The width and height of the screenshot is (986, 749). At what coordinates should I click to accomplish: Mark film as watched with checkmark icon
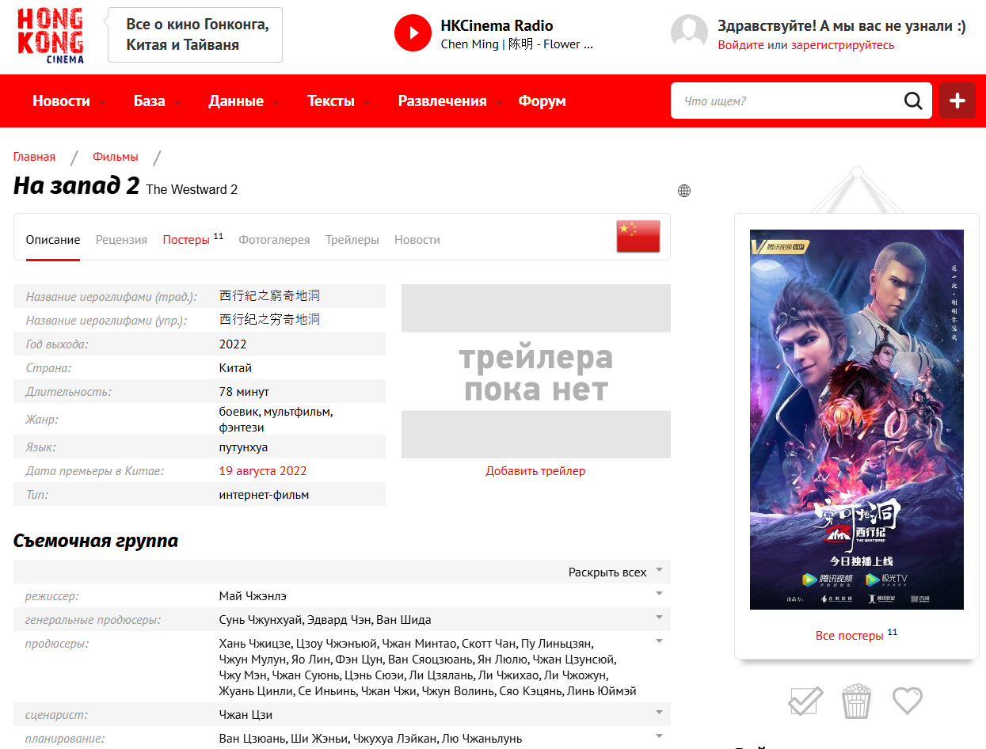(805, 701)
